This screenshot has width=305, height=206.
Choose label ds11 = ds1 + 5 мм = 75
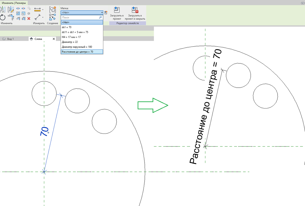[x=82, y=32]
